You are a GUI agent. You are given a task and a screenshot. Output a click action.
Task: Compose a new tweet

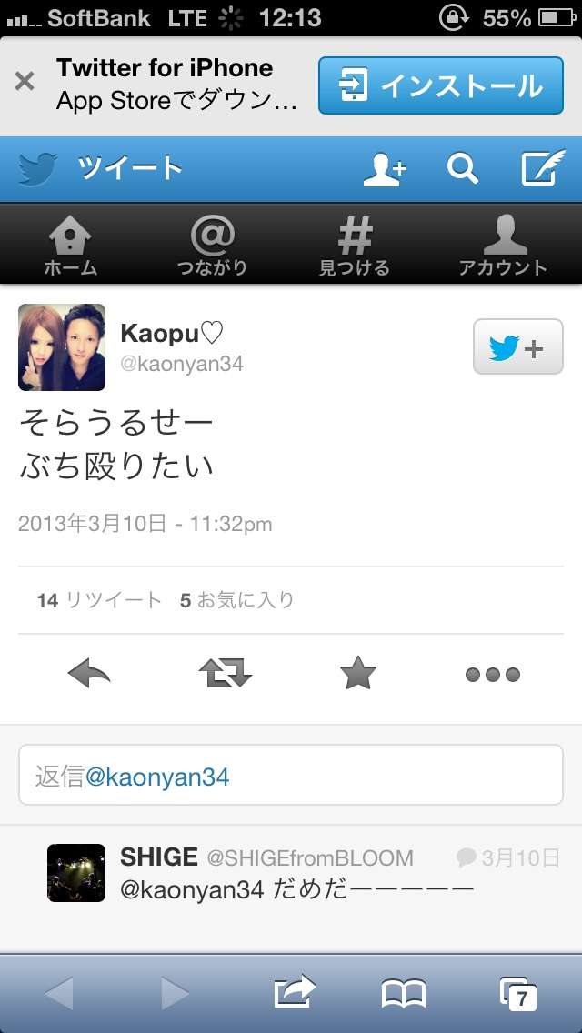[x=543, y=168]
